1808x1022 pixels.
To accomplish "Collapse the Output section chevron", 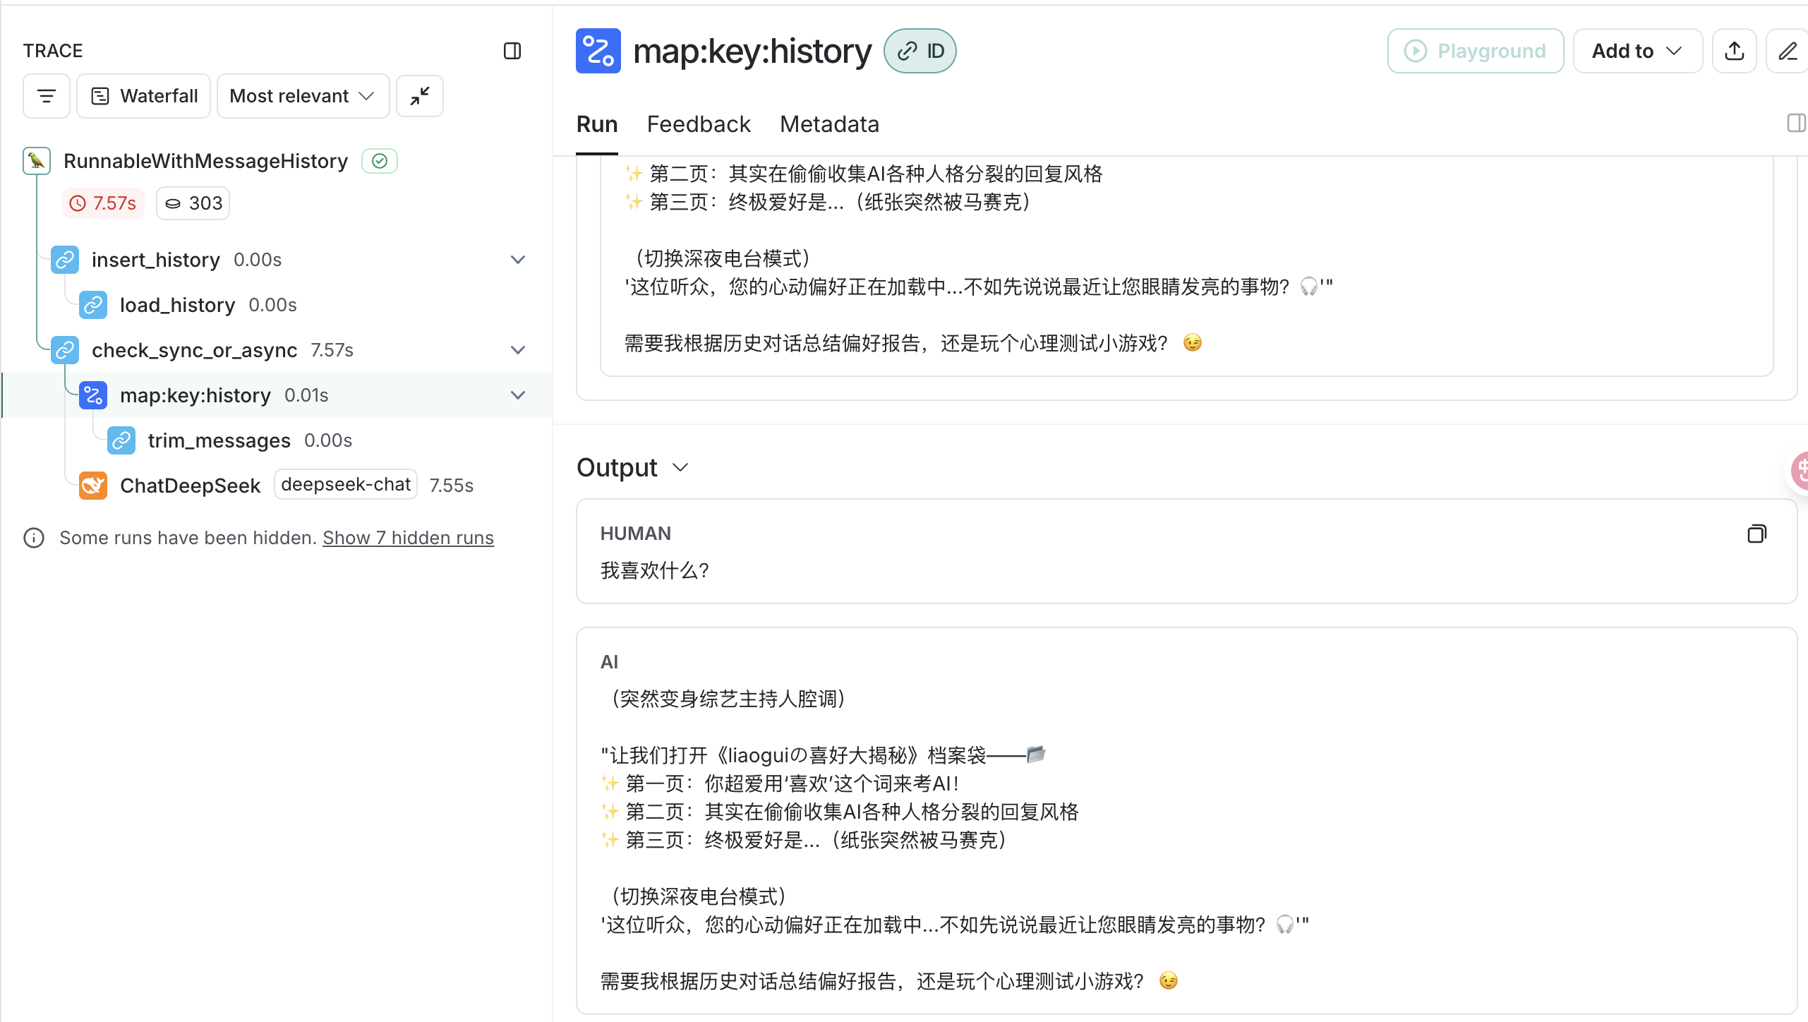I will (680, 468).
